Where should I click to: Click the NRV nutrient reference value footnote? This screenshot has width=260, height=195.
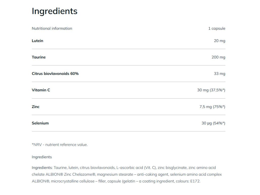coord(60,145)
